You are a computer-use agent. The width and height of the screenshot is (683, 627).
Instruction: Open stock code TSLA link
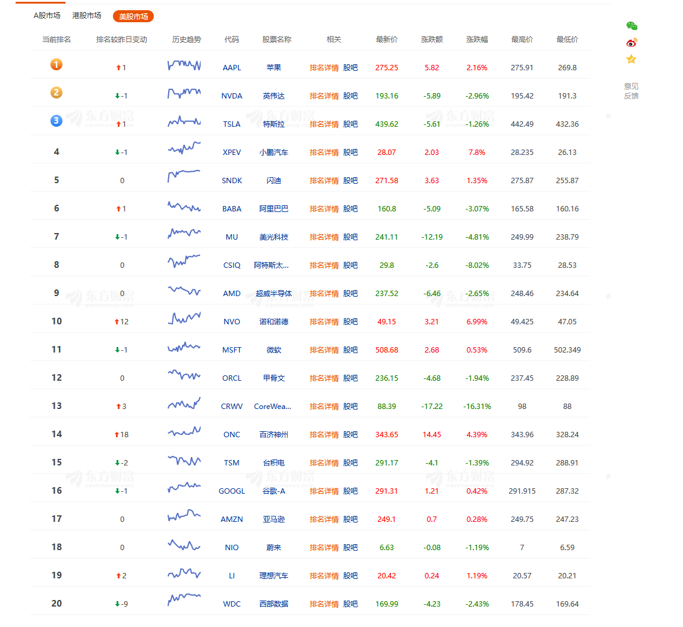pyautogui.click(x=232, y=124)
